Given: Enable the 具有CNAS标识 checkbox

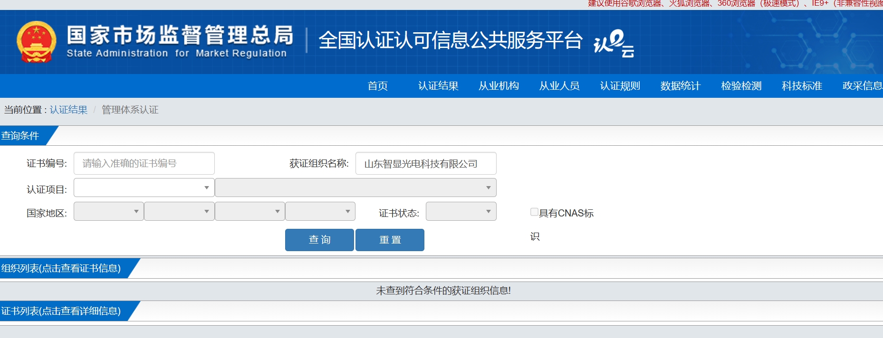Looking at the screenshot, I should [534, 212].
